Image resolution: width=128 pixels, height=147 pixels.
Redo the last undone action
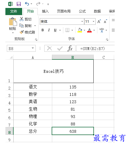point(38,4)
